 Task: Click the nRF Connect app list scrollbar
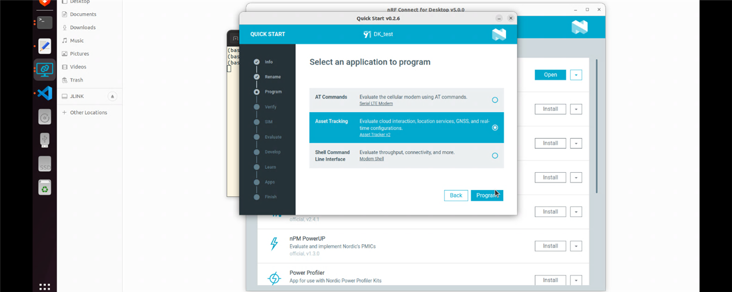tap(596, 125)
